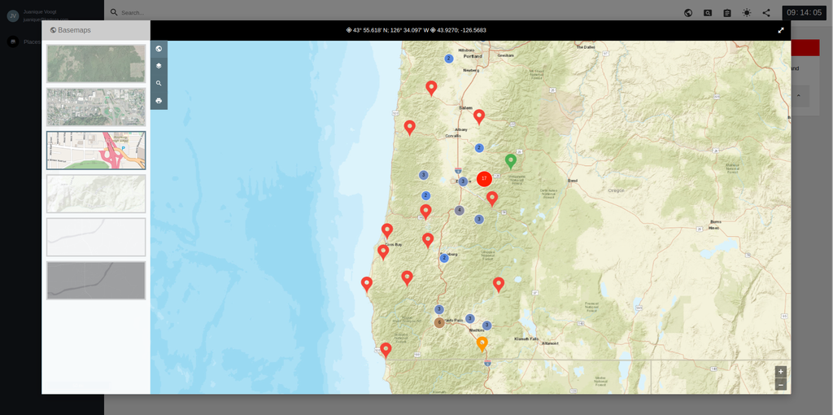Click the Bend city label on map
This screenshot has width=833, height=415.
[572, 181]
